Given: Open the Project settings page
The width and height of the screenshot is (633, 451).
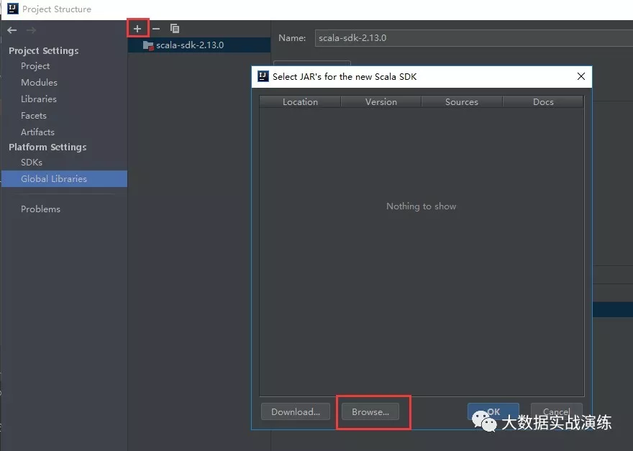Looking at the screenshot, I should (35, 65).
